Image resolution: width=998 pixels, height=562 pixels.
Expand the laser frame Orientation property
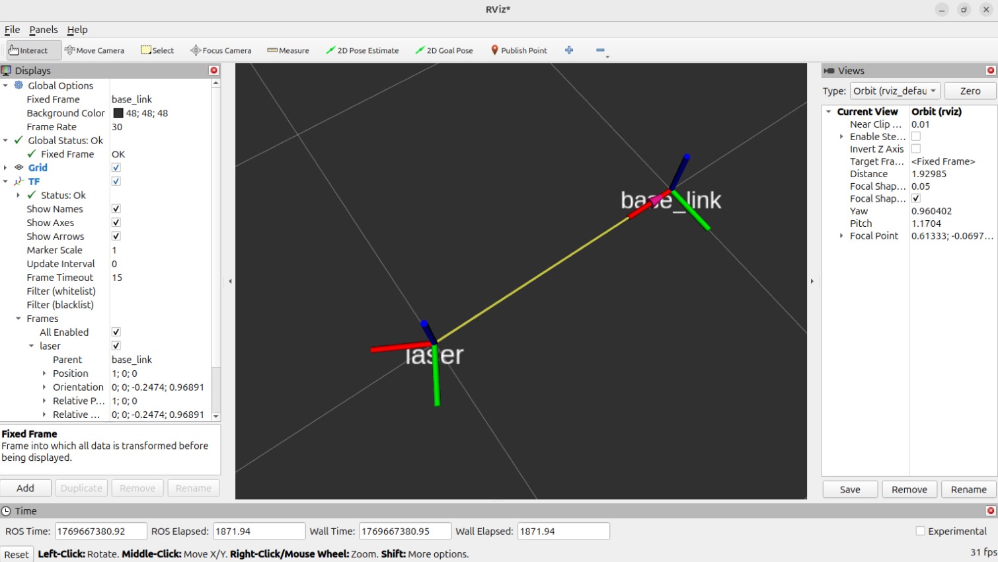[x=45, y=387]
